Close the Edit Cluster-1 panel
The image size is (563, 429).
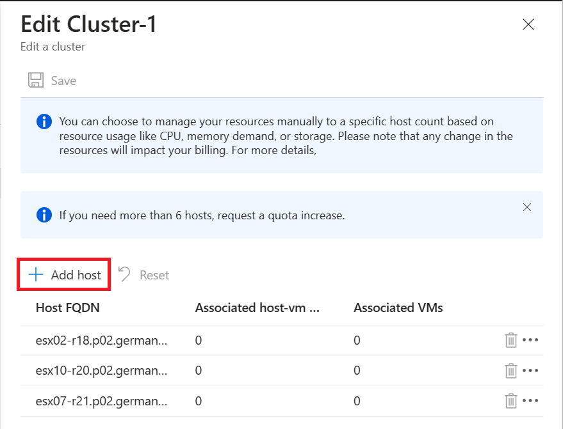(x=528, y=24)
